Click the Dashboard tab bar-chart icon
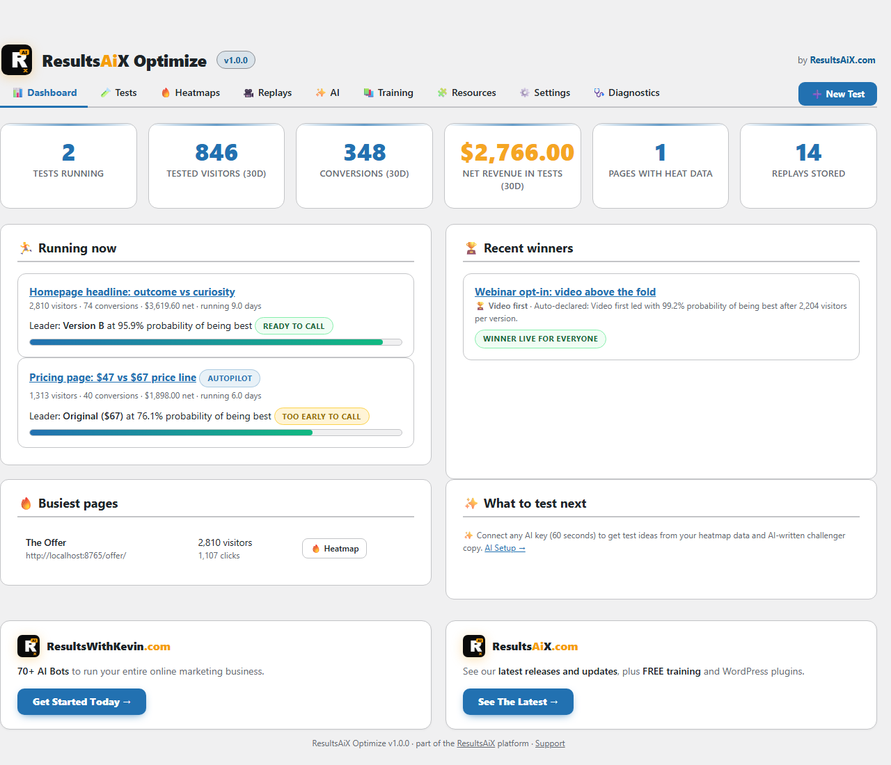 coord(18,93)
